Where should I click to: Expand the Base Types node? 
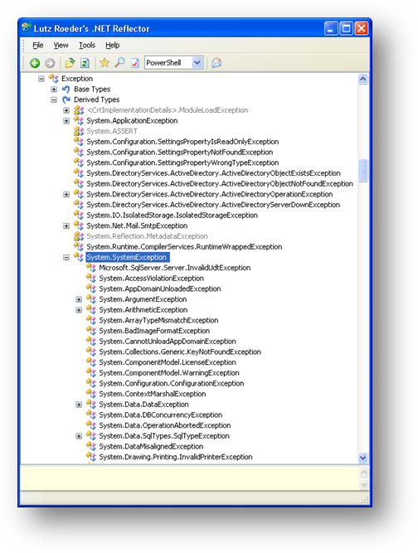point(54,90)
